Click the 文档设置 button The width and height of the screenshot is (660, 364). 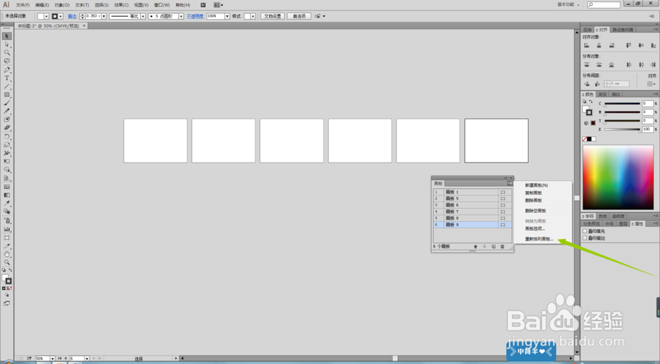[x=273, y=17]
